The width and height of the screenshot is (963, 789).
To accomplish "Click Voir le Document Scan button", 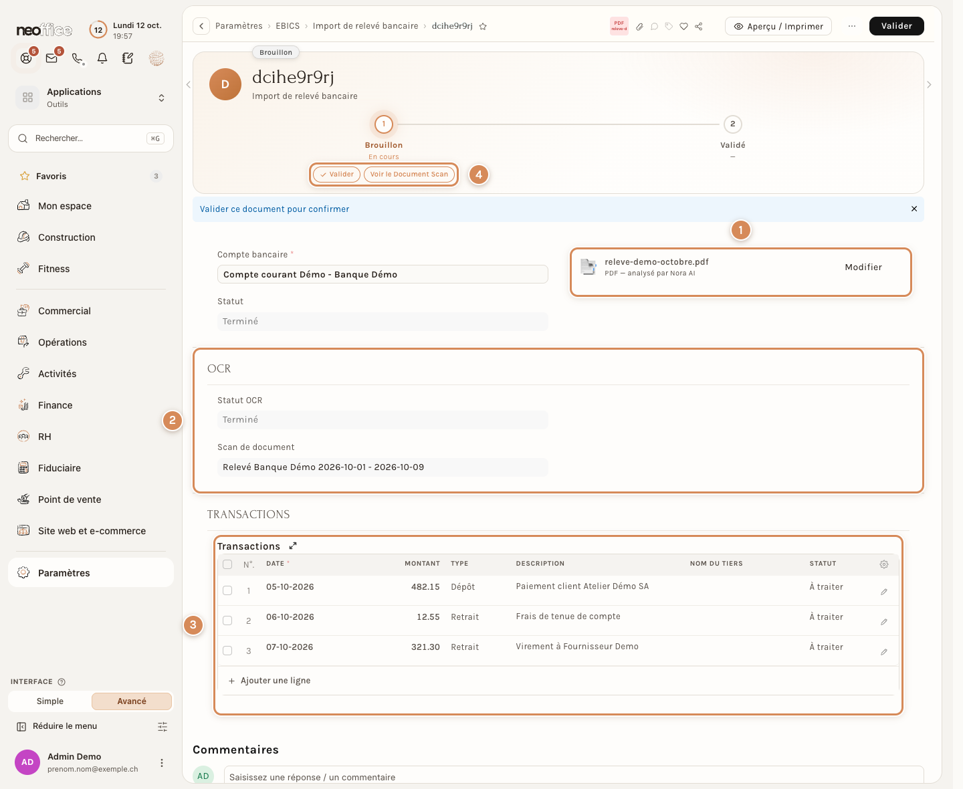I will coord(409,175).
